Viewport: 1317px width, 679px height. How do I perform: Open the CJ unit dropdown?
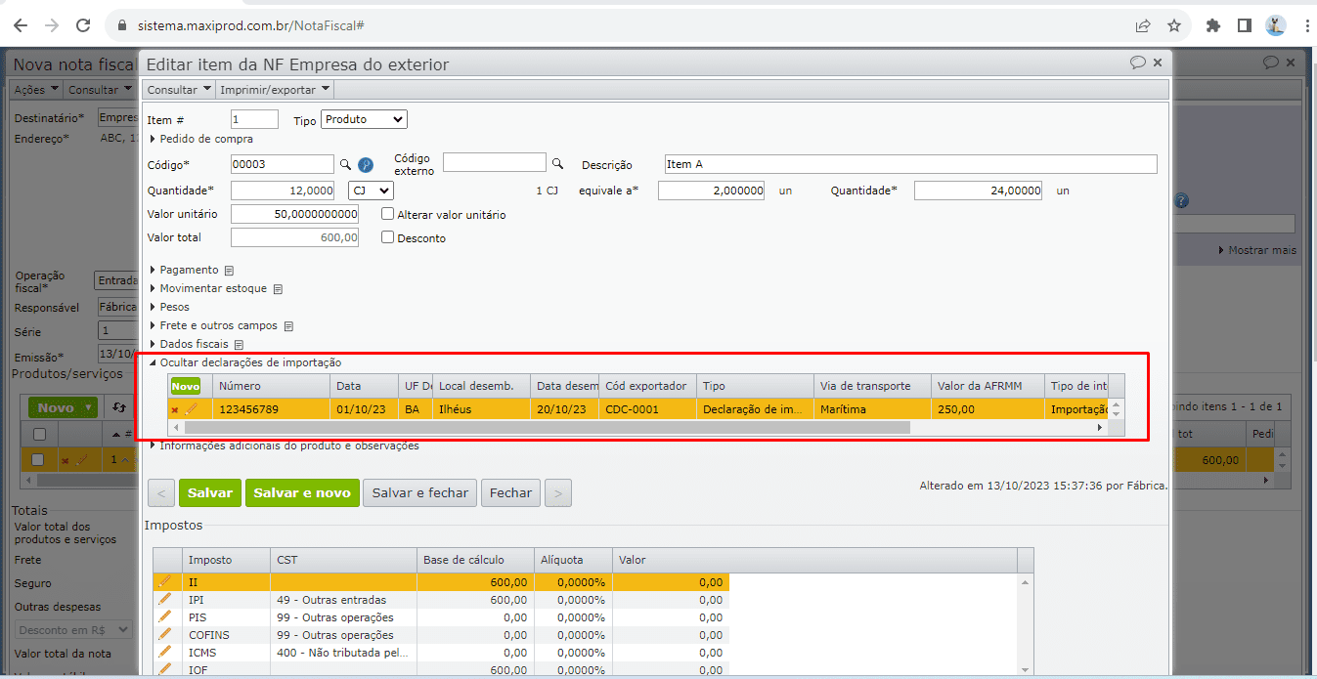point(371,191)
